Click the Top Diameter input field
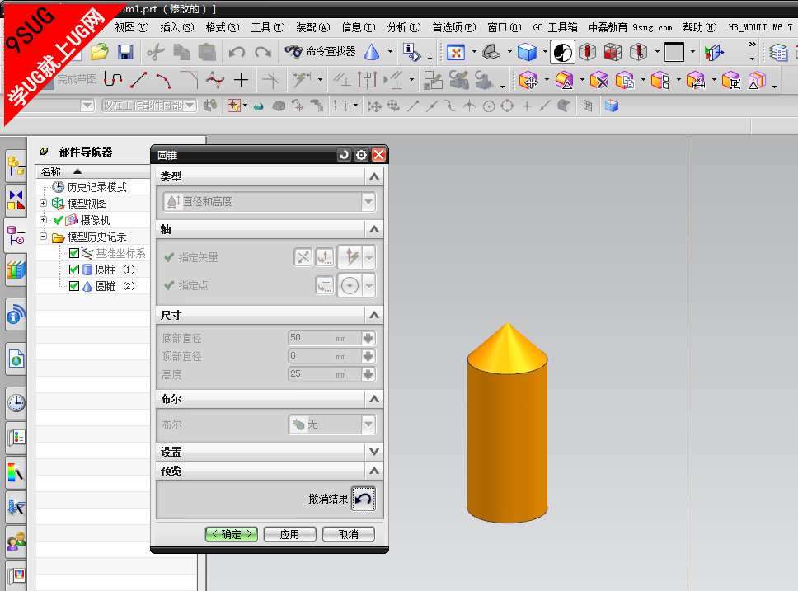Viewport: 798px width, 591px height. click(x=324, y=356)
